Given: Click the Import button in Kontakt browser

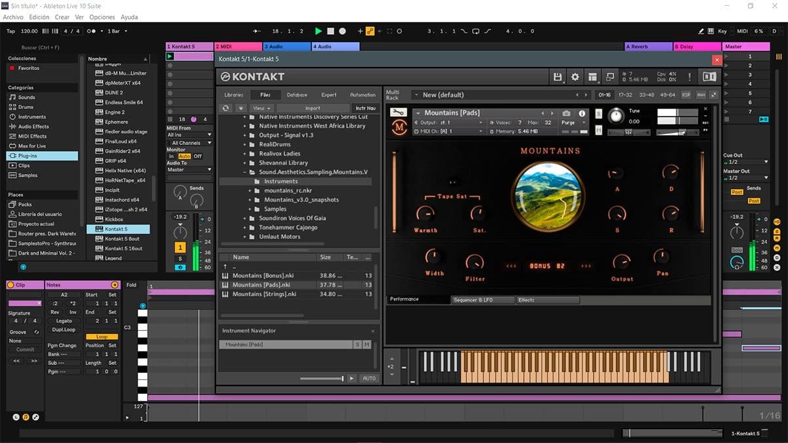Looking at the screenshot, I should (313, 108).
